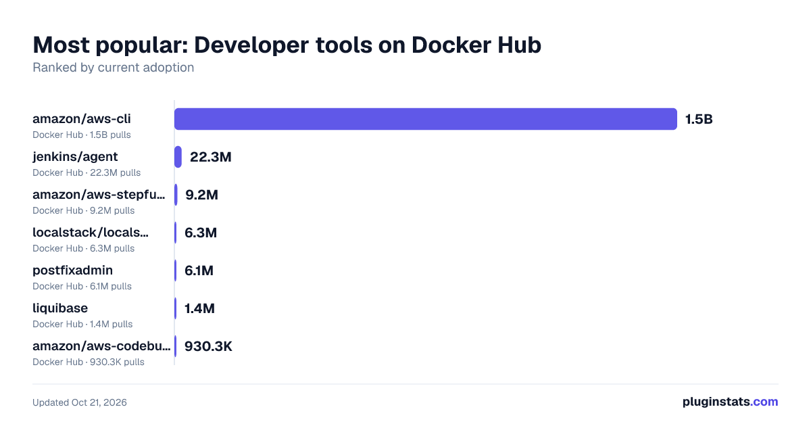Image resolution: width=811 pixels, height=426 pixels.
Task: Click the 1.4M value label
Action: click(x=199, y=308)
